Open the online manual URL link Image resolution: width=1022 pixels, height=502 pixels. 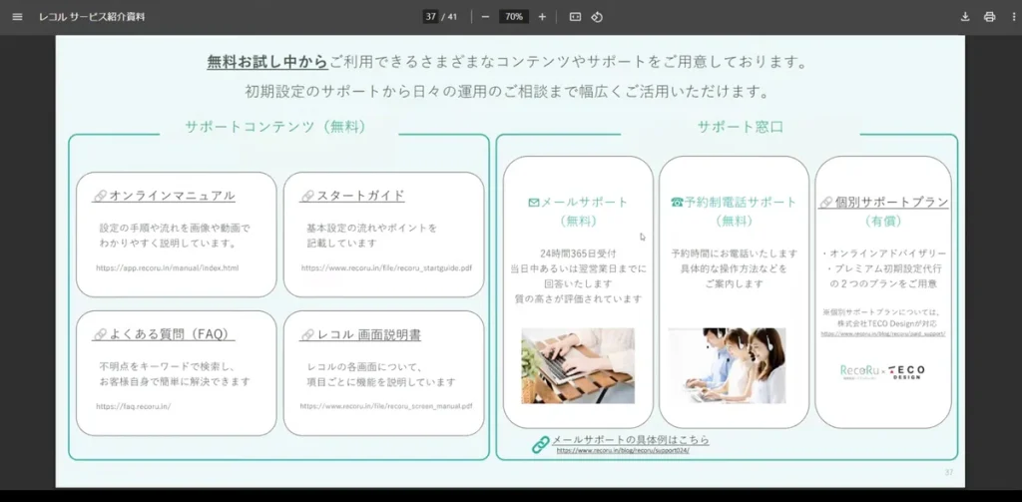pos(168,268)
